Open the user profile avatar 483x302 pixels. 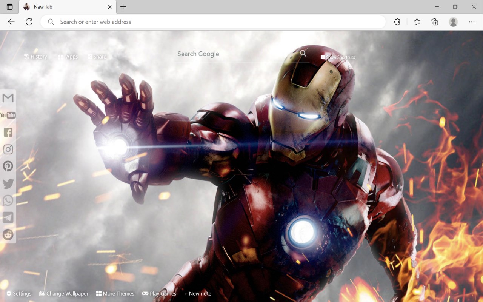tap(453, 22)
